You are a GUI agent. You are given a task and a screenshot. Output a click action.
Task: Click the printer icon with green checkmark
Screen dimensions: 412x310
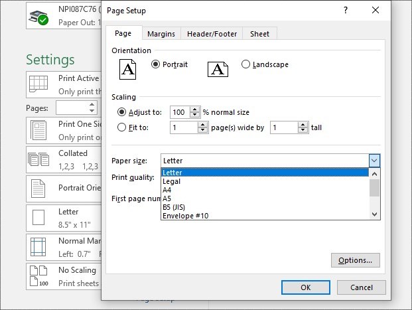[x=38, y=16]
